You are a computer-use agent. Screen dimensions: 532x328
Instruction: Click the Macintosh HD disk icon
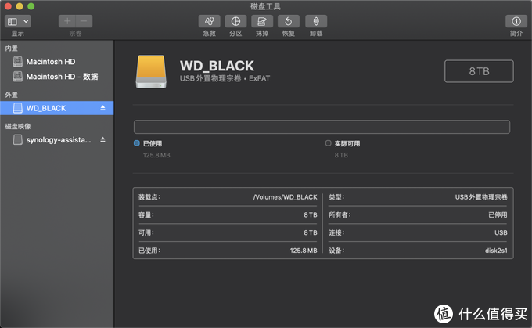(18, 62)
